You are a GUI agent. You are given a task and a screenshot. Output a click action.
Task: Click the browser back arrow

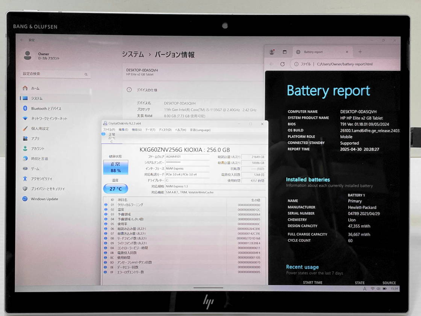tap(271, 64)
